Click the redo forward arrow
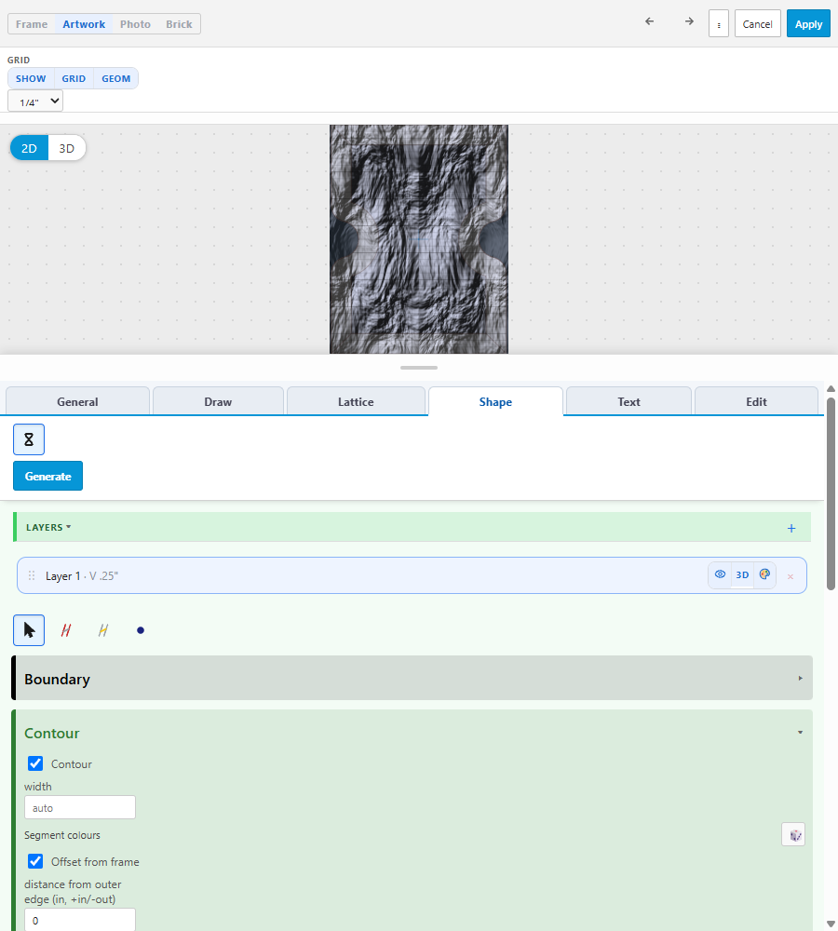Viewport: 838px width, 931px height. click(x=689, y=22)
